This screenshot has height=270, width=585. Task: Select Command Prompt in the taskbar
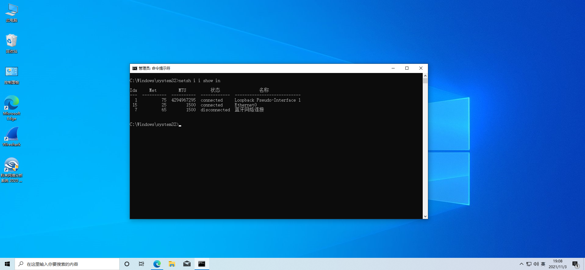(202, 264)
